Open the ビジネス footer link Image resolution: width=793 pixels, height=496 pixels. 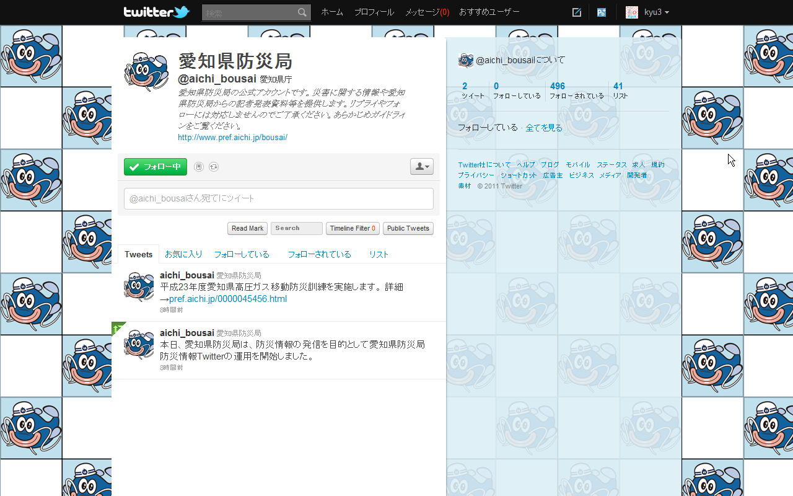(x=582, y=175)
